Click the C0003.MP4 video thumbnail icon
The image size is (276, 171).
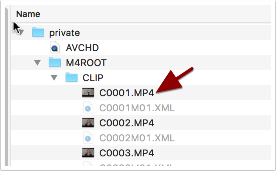pos(88,153)
